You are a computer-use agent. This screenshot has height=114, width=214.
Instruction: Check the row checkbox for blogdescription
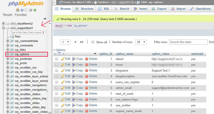[x=57, y=76]
